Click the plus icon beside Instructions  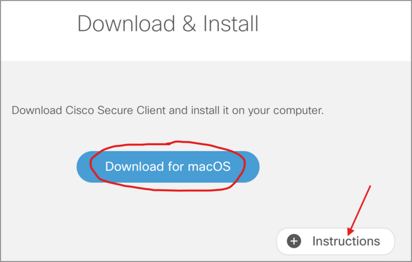[294, 241]
